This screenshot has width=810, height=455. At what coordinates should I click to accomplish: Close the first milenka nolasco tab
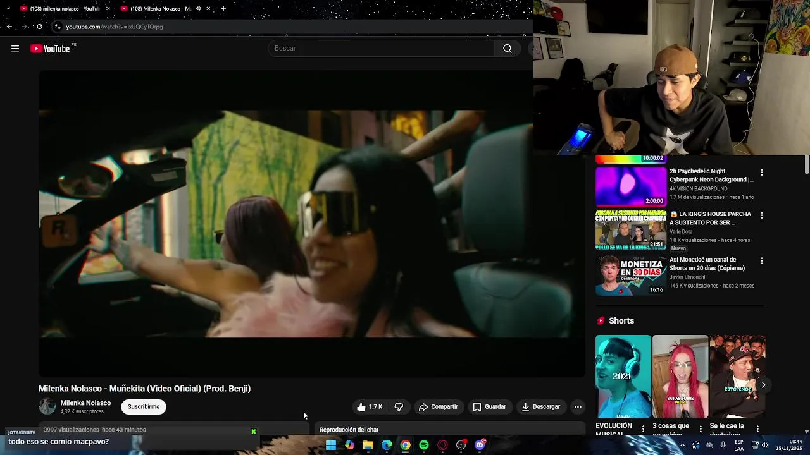[x=108, y=9]
